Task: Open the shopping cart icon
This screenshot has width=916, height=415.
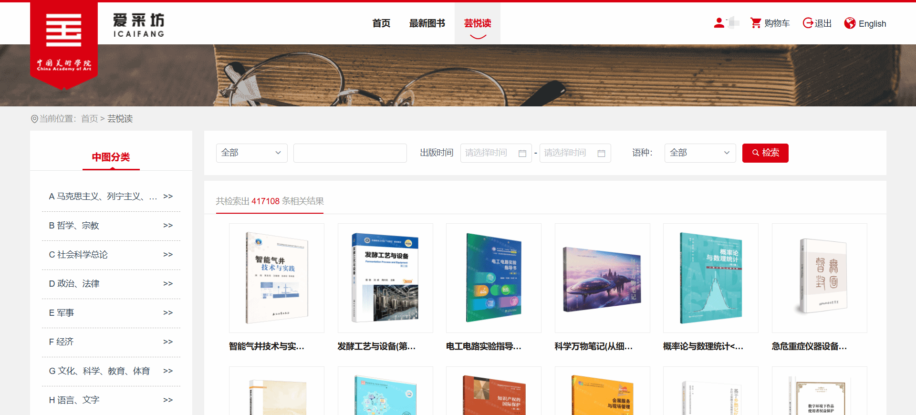Action: [756, 23]
